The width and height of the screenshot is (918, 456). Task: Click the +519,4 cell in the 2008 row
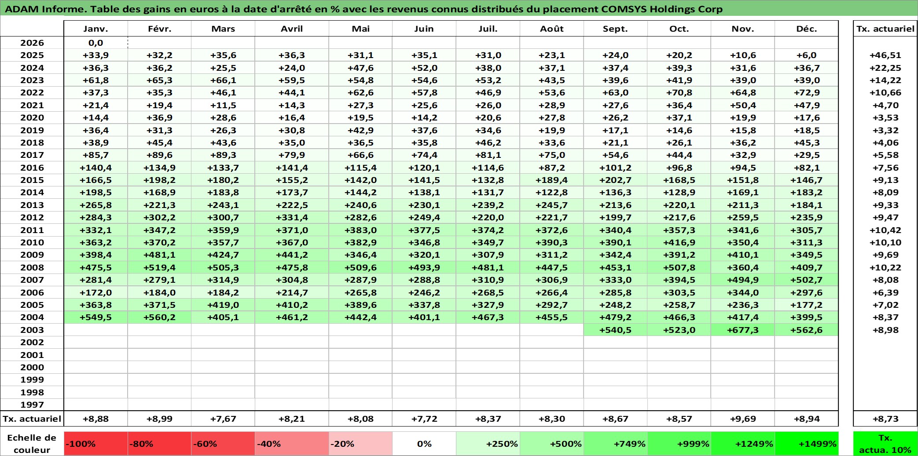tap(159, 267)
